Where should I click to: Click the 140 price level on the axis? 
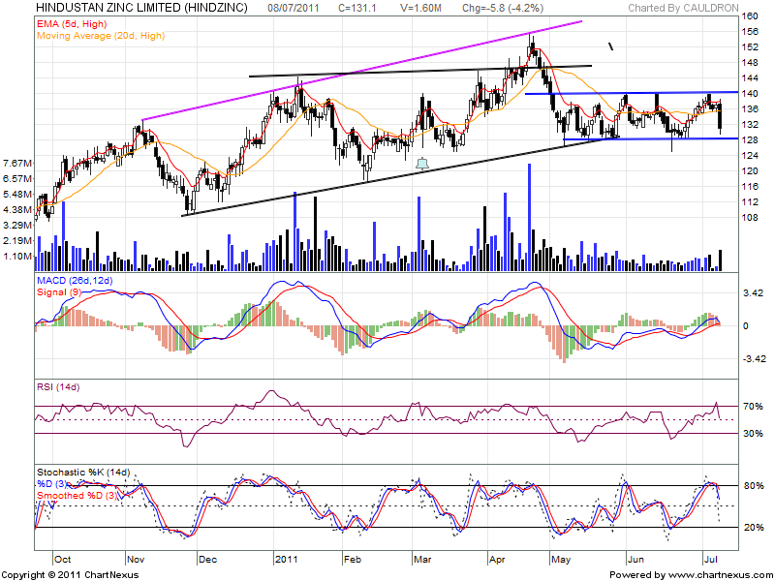point(749,93)
